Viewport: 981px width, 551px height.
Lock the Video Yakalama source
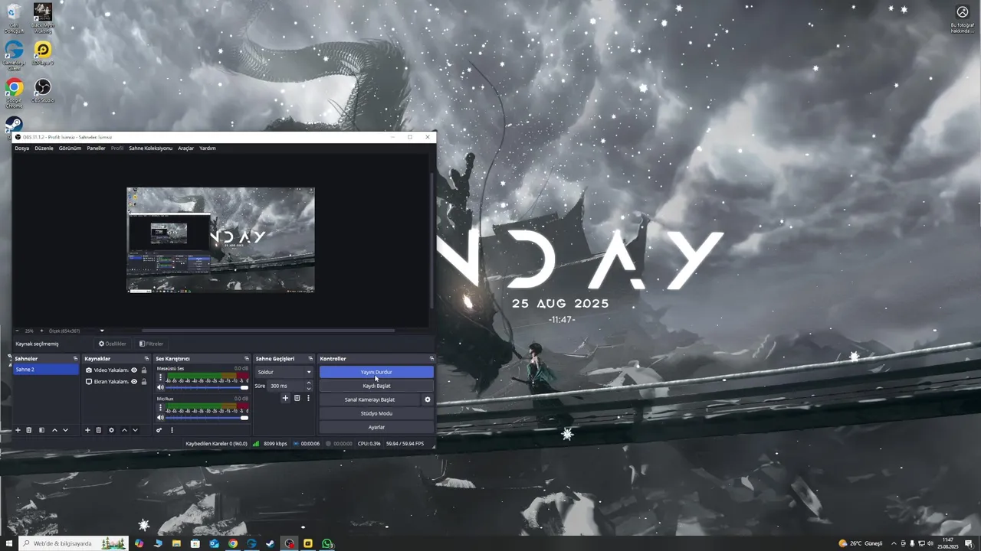coord(144,370)
